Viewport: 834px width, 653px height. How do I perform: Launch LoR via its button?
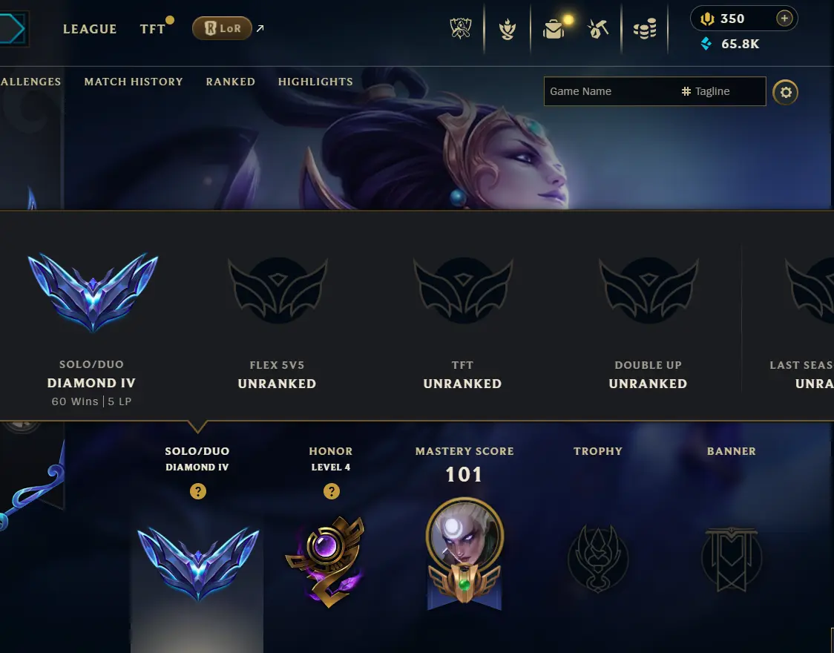(222, 28)
